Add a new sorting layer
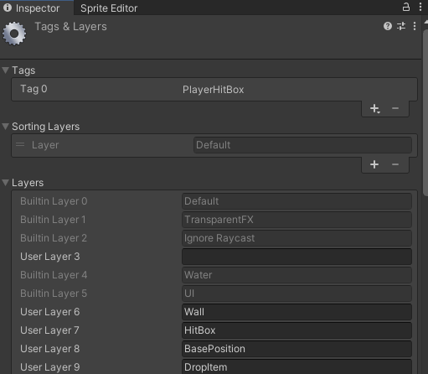This screenshot has width=428, height=374. [x=374, y=164]
